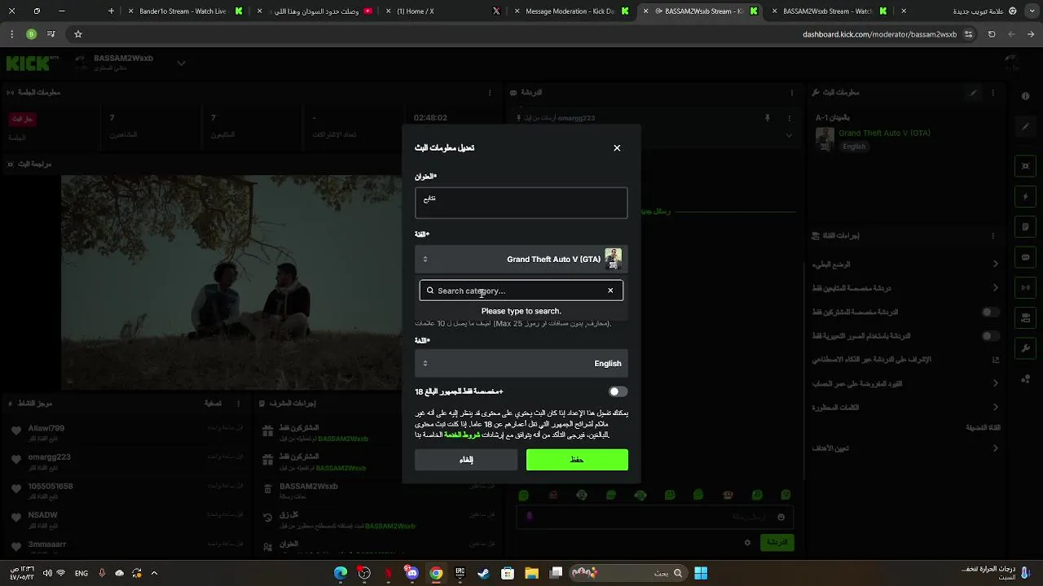Expand the account age restrictions chevron

[x=995, y=383]
